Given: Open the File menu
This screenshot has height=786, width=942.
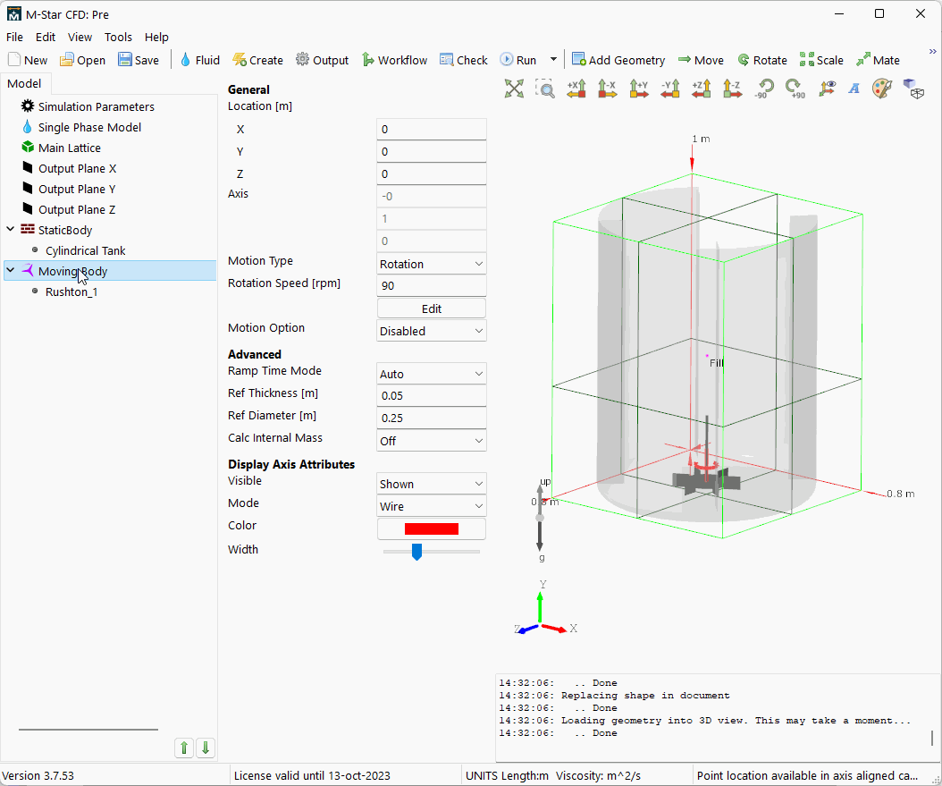Looking at the screenshot, I should pyautogui.click(x=14, y=38).
